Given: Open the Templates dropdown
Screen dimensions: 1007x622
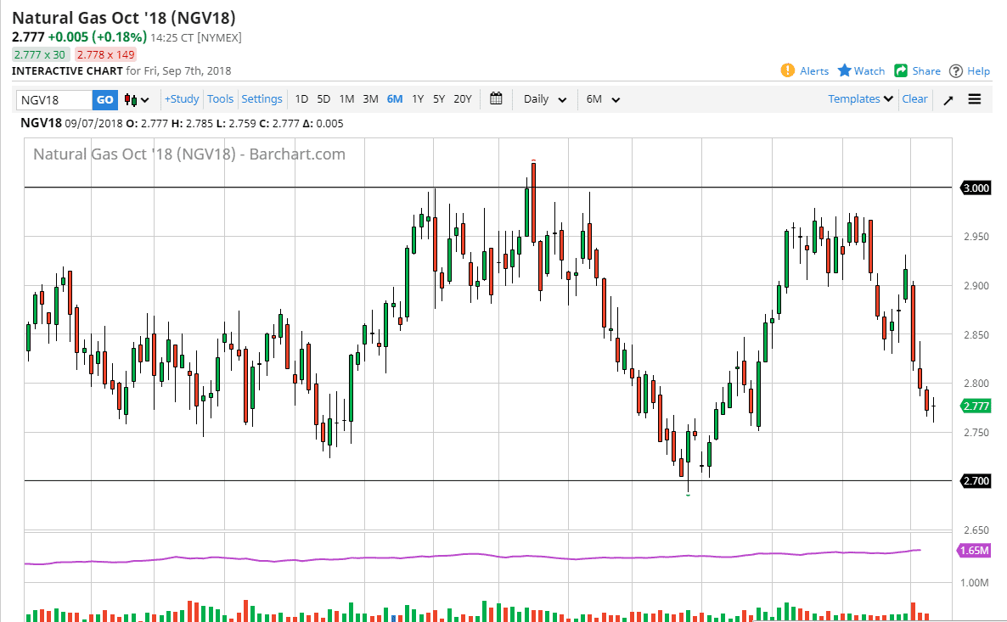Looking at the screenshot, I should [860, 99].
